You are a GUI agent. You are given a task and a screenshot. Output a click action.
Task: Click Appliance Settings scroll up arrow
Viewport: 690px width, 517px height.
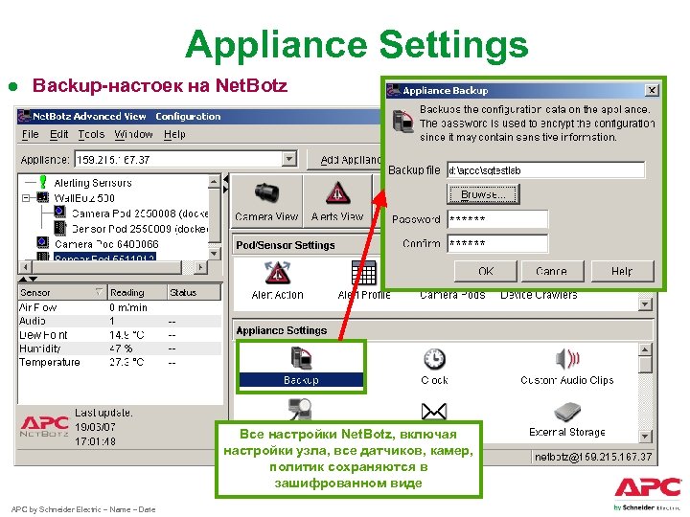645,350
